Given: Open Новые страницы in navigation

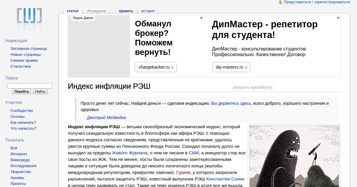Looking at the screenshot, I should click(x=26, y=54).
